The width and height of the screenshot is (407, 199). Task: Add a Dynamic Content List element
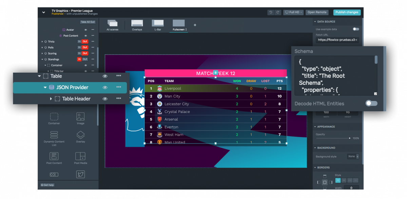point(54,139)
